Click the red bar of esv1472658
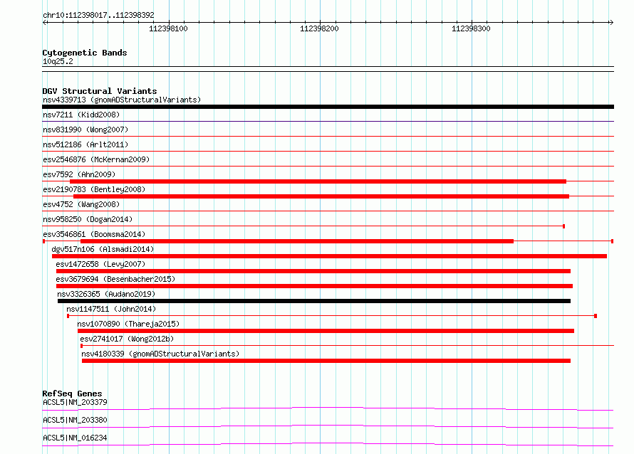 coord(313,271)
